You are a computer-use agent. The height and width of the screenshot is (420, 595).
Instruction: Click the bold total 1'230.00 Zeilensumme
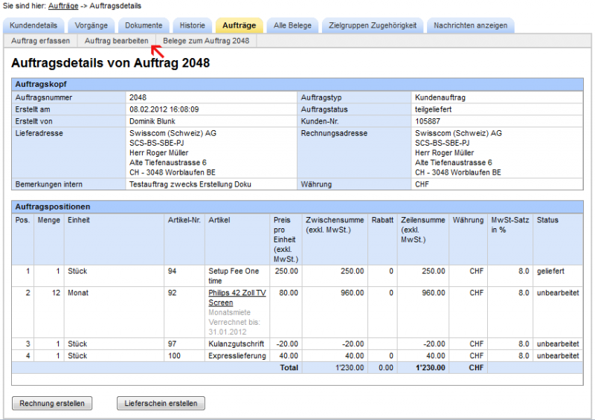point(431,368)
